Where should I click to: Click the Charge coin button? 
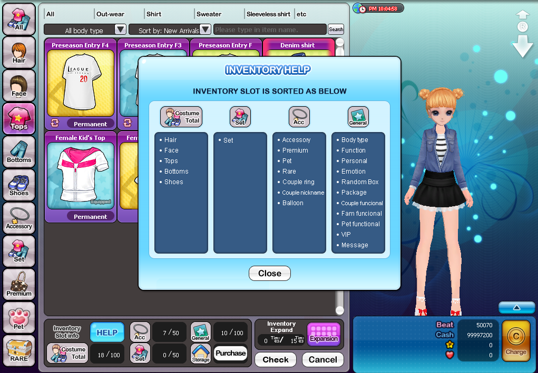pos(516,340)
